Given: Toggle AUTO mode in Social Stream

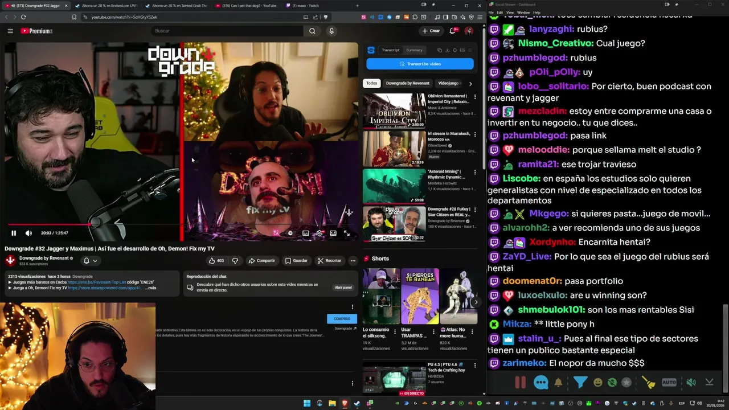Looking at the screenshot, I should coord(669,383).
